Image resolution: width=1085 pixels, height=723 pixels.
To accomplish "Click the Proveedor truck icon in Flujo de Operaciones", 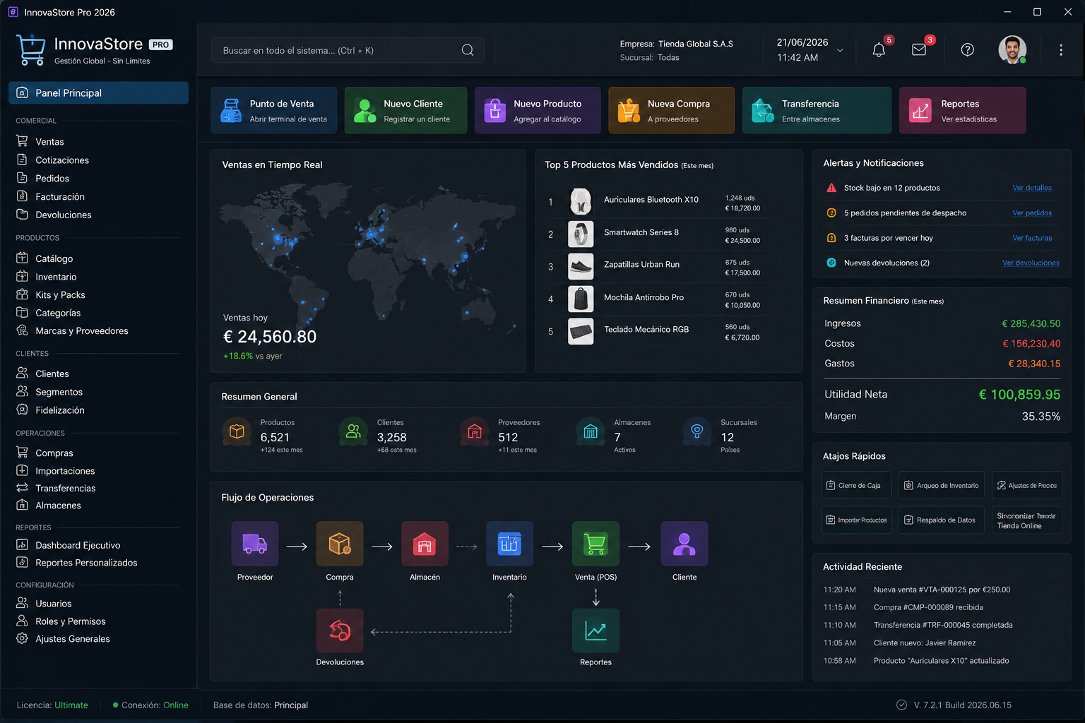I will click(x=255, y=544).
